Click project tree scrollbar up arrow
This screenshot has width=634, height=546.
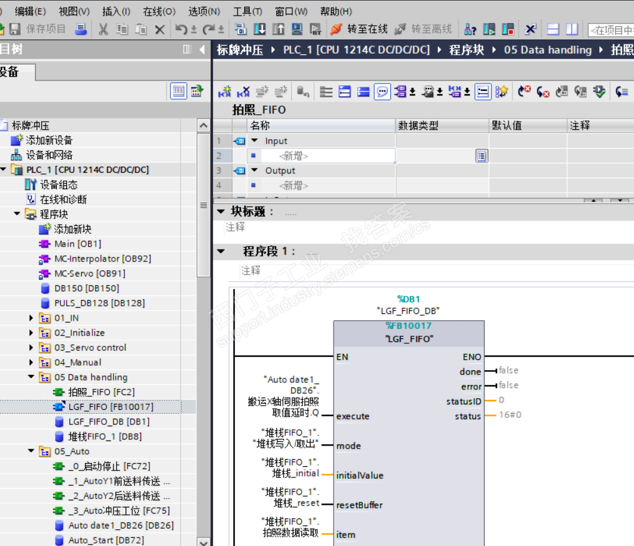click(x=204, y=125)
